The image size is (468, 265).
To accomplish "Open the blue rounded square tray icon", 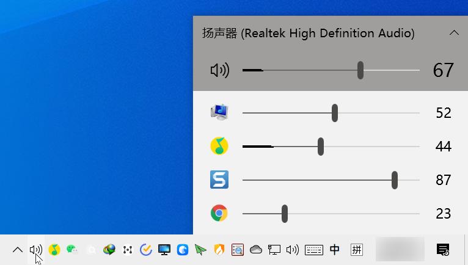I will click(183, 250).
